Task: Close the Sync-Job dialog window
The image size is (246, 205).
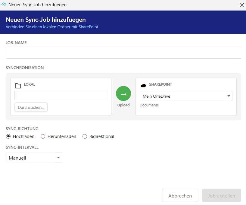Action: click(x=241, y=5)
